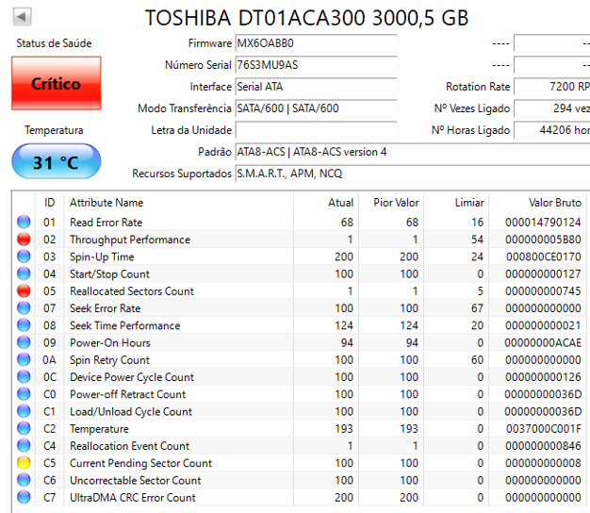The image size is (590, 513).
Task: Select the Load/Unload Cycle Count name
Action: 131,412
